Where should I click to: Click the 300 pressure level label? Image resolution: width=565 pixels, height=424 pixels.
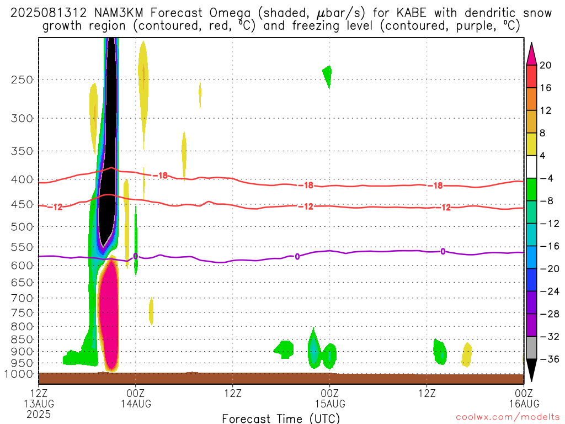[x=22, y=118]
